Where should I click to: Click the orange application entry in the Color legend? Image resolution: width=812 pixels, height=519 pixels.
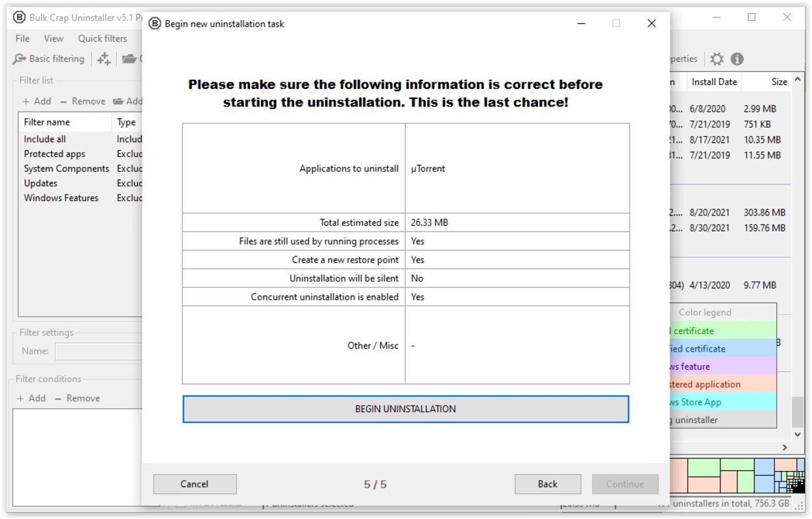click(722, 384)
